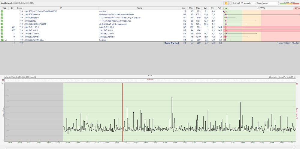Select hop 8 green circle icon

2,33
